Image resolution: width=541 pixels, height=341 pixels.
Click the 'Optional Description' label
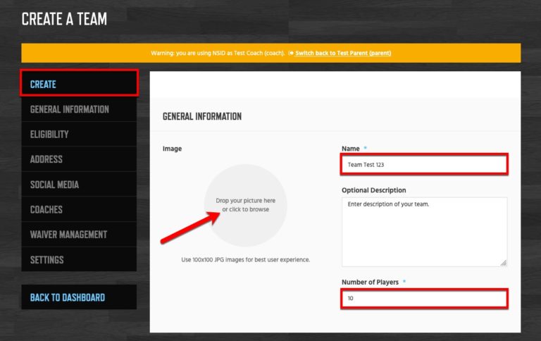373,190
